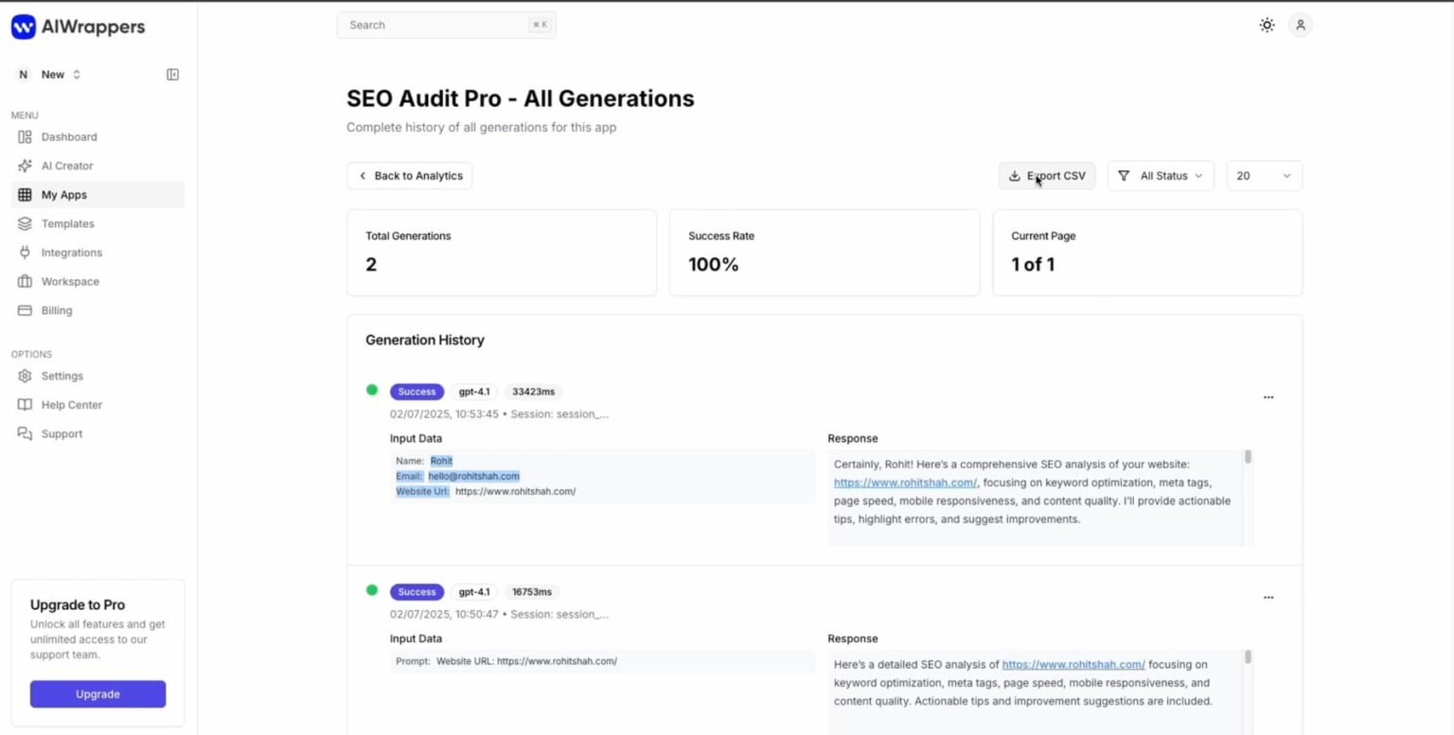Open the Workspace section
Screen dimensions: 1454x735
click(x=69, y=281)
